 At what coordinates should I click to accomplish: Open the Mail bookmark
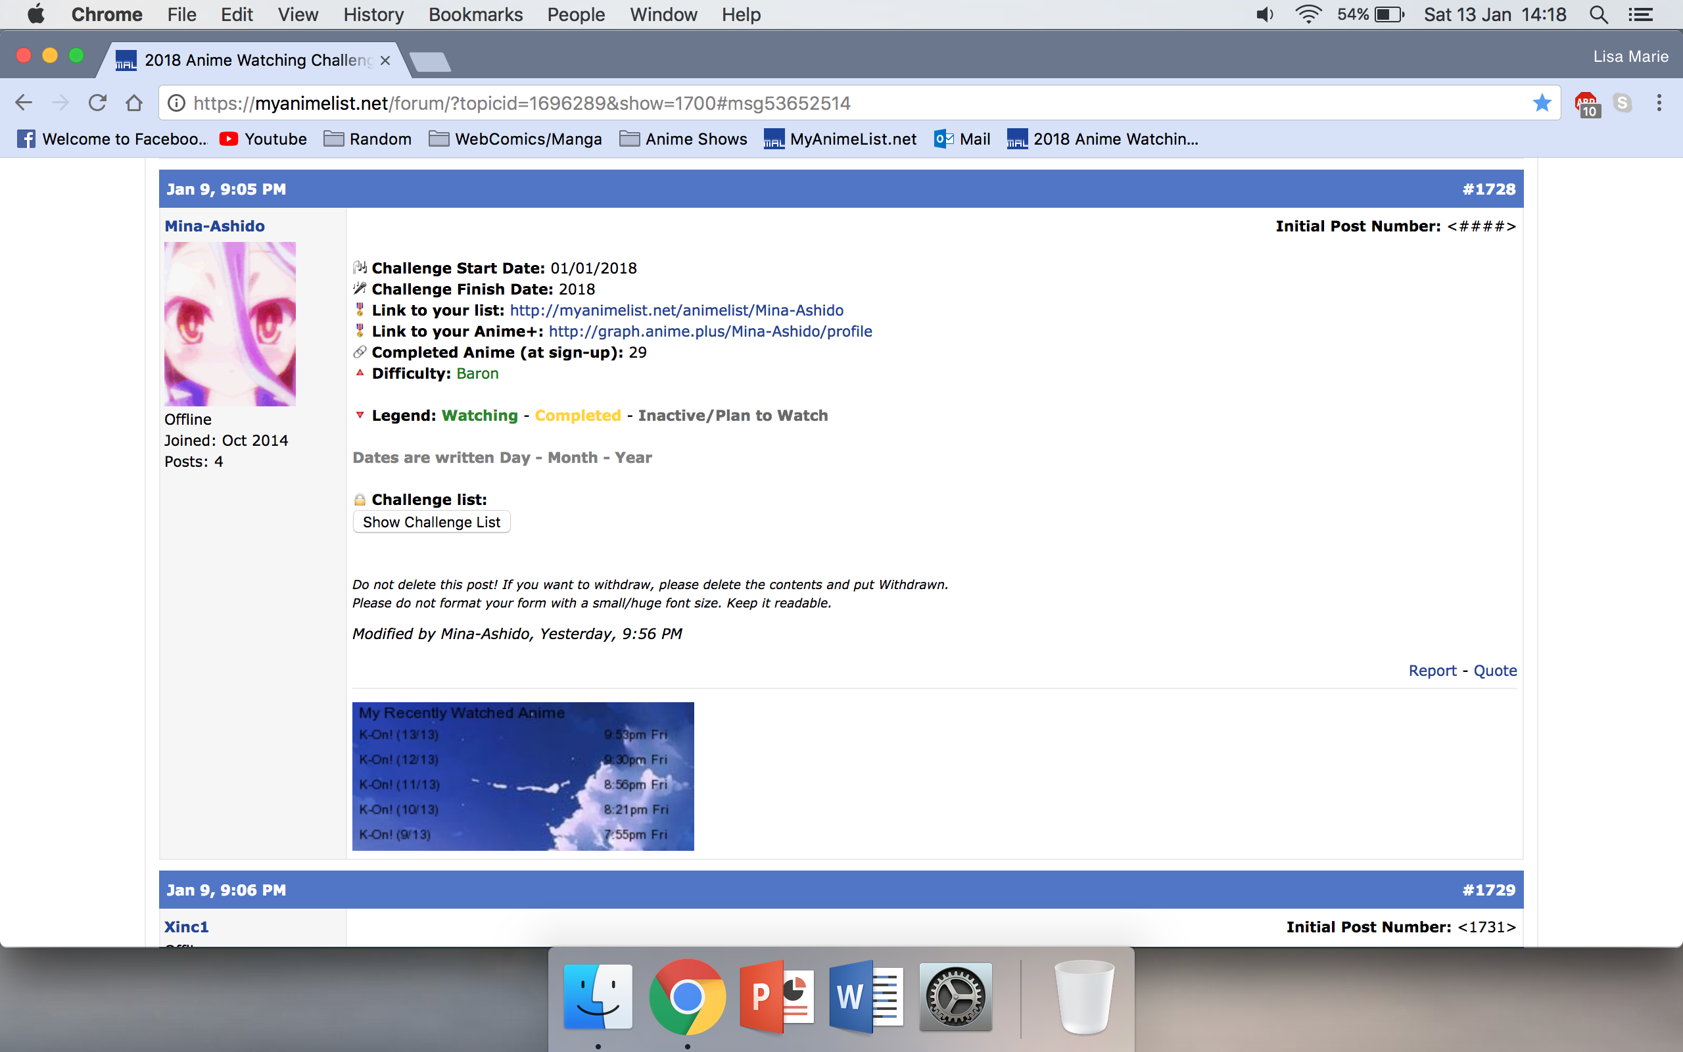pos(962,139)
